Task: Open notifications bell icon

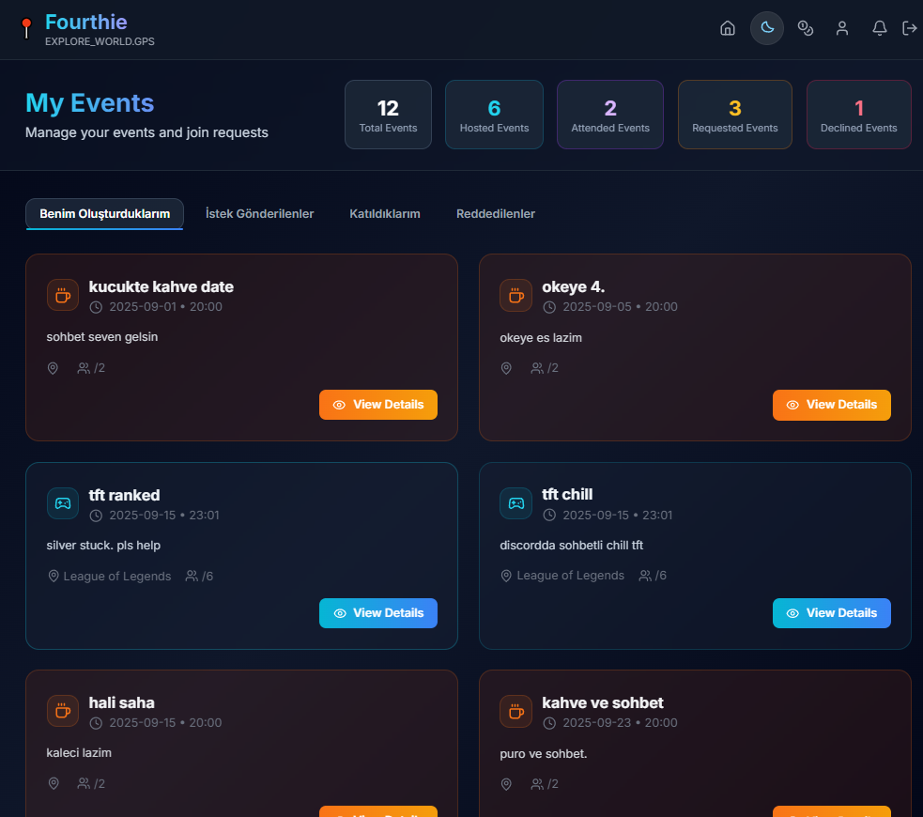Action: (880, 28)
